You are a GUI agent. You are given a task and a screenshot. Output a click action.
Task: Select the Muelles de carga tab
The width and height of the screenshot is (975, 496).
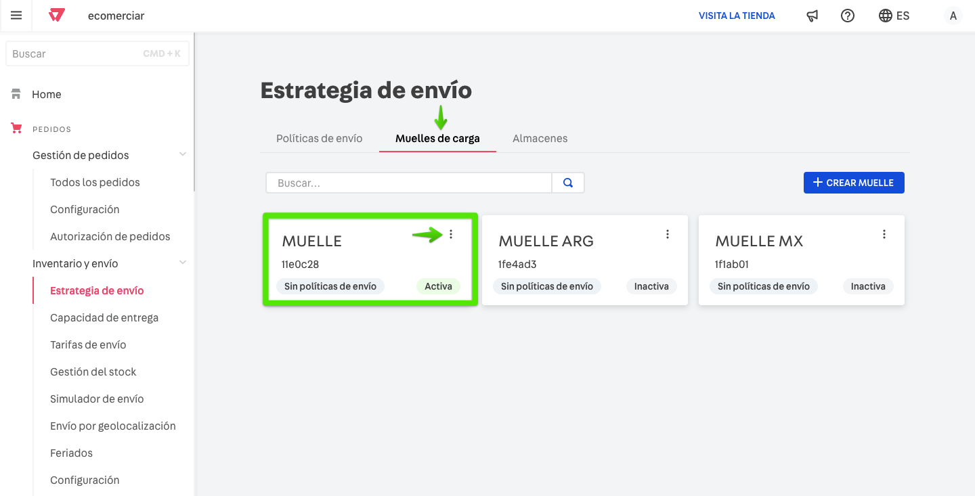(437, 138)
